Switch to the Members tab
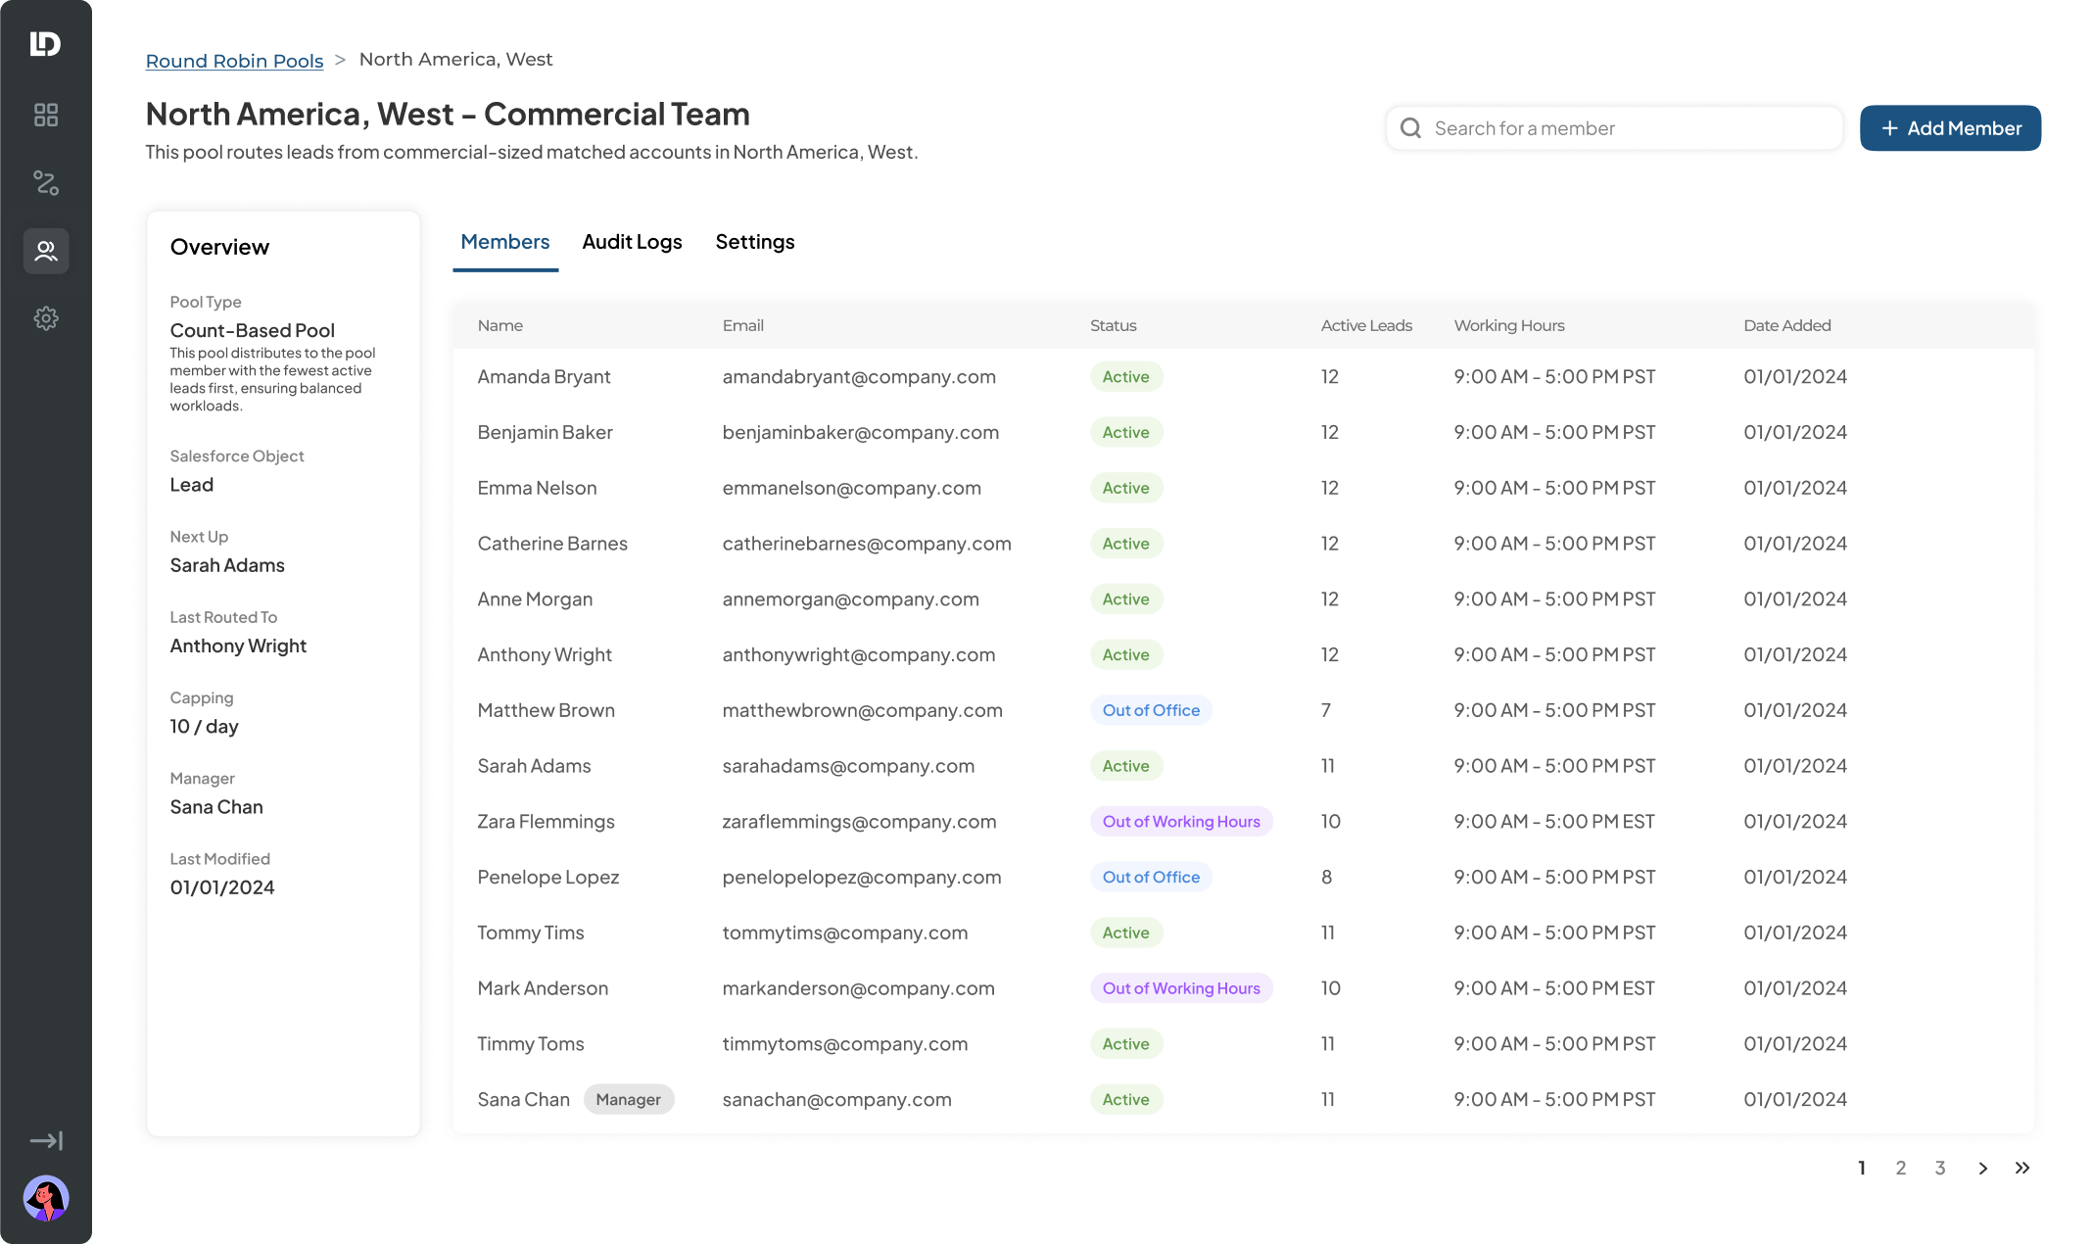 [x=505, y=242]
